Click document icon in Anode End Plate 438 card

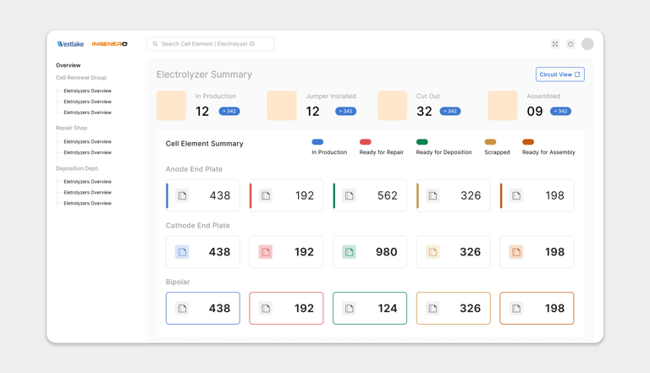point(182,195)
